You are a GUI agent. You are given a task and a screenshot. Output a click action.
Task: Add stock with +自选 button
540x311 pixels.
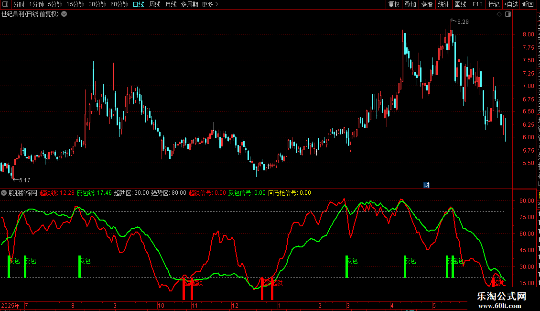511,4
